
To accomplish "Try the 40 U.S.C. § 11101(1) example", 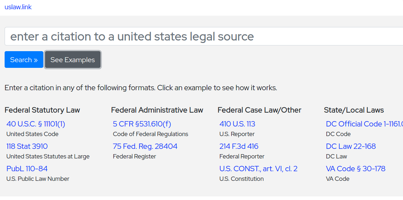I will pyautogui.click(x=36, y=124).
